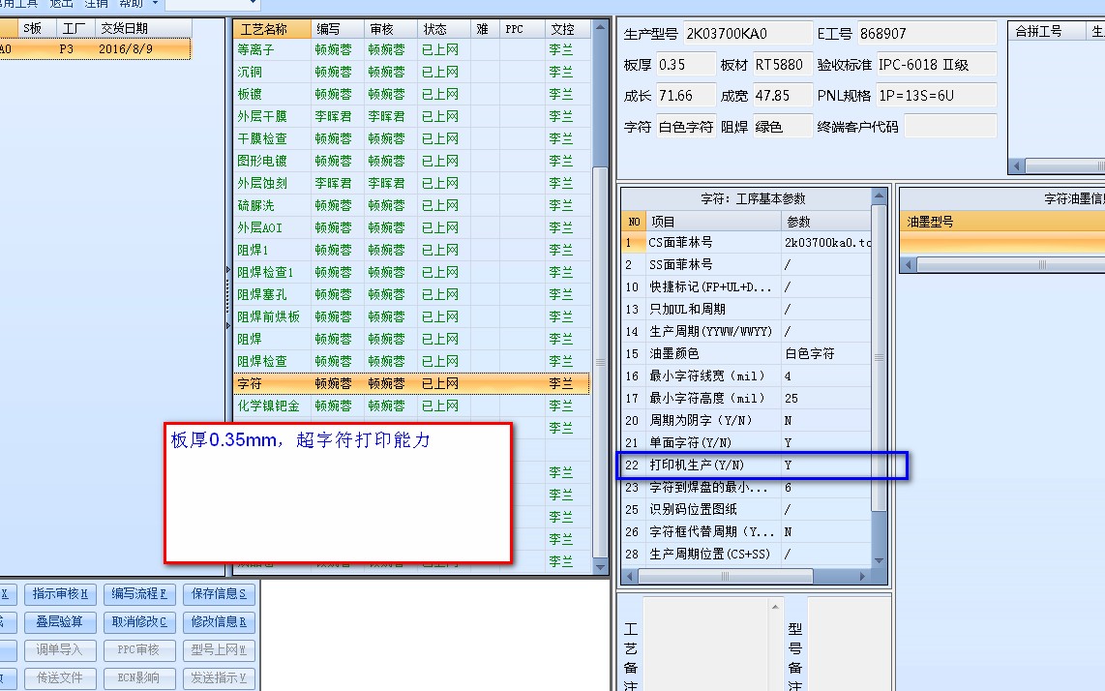
Task: Click down arrow of 工序基本参数 scrollbar
Action: tap(879, 560)
